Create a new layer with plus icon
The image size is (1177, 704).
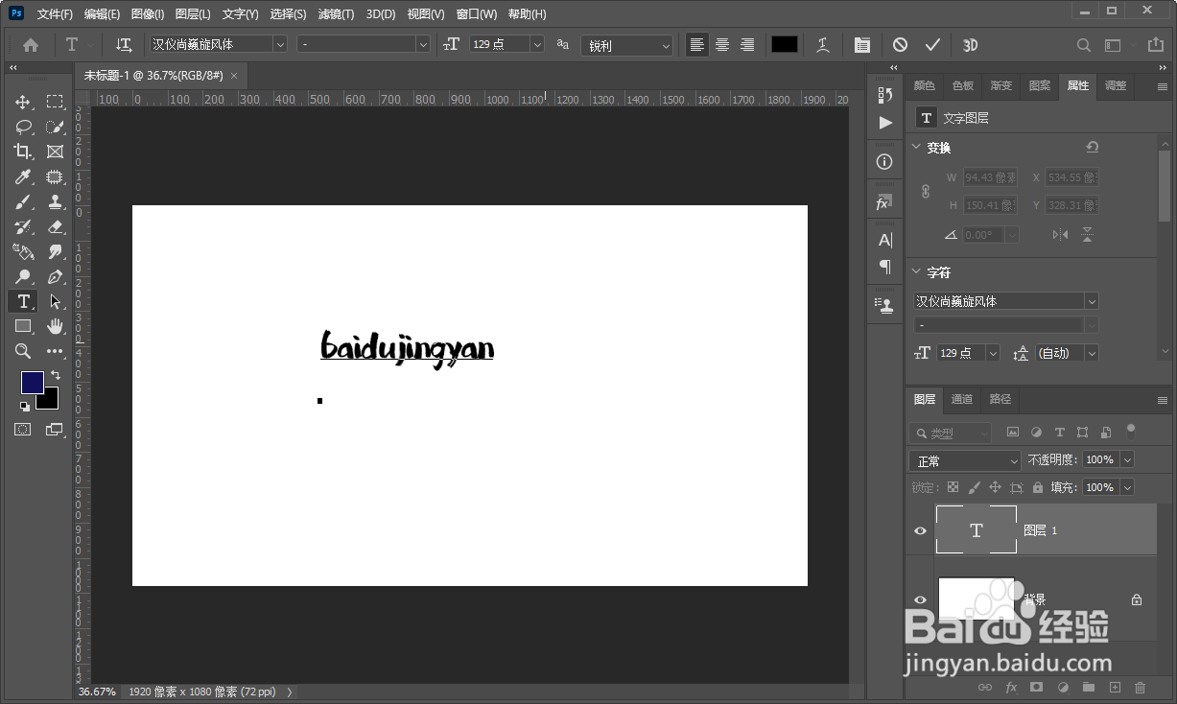tap(1115, 687)
